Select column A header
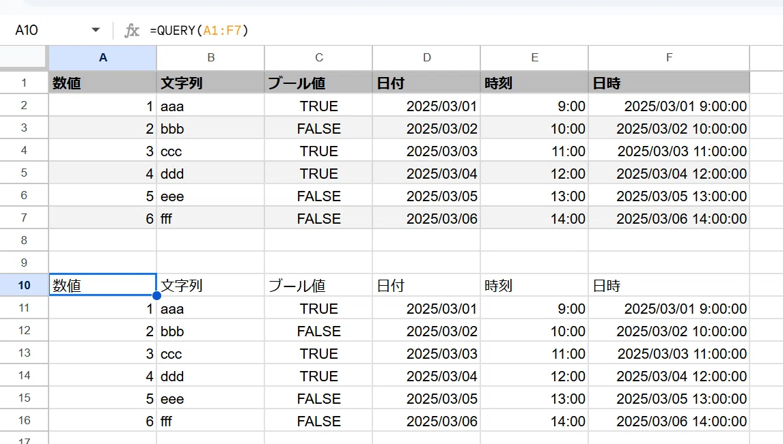The image size is (783, 444). (x=102, y=58)
